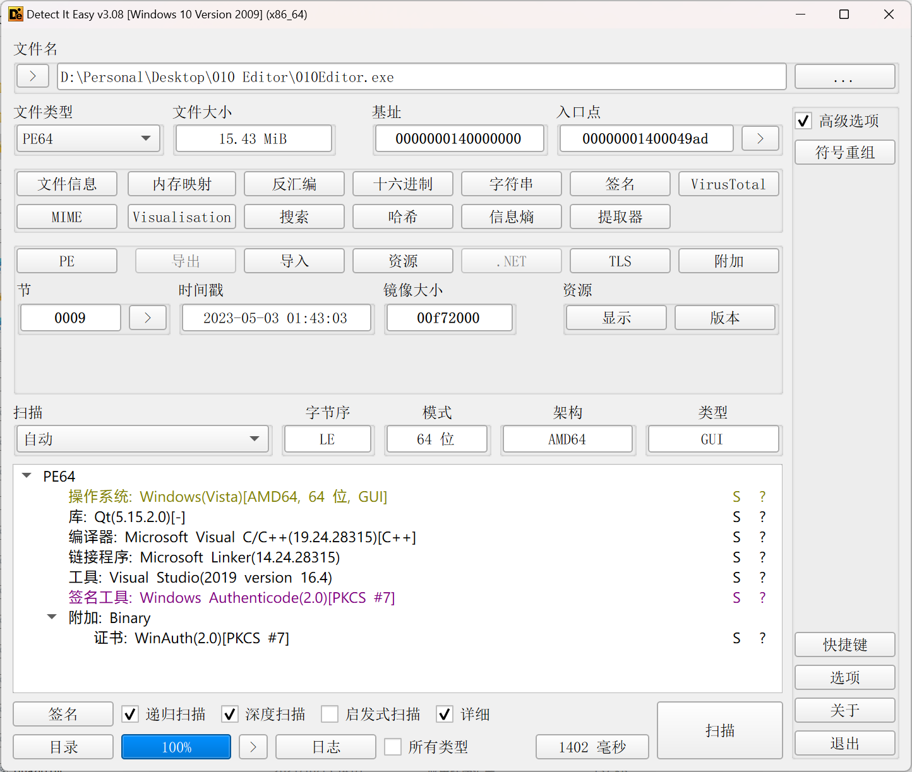Click ? on the Microsoft Visual C/C++ compiler row
Viewport: 912px width, 772px height.
point(762,537)
